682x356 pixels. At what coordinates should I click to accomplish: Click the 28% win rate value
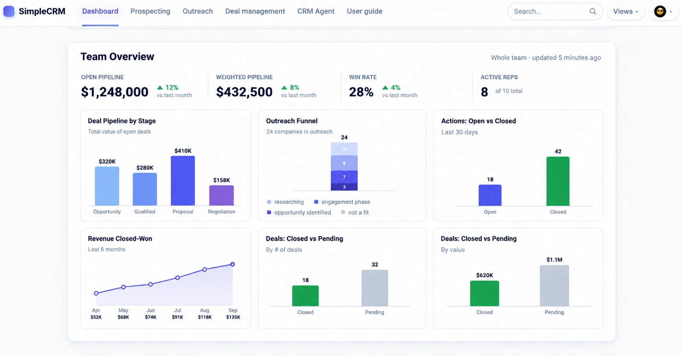pos(361,92)
